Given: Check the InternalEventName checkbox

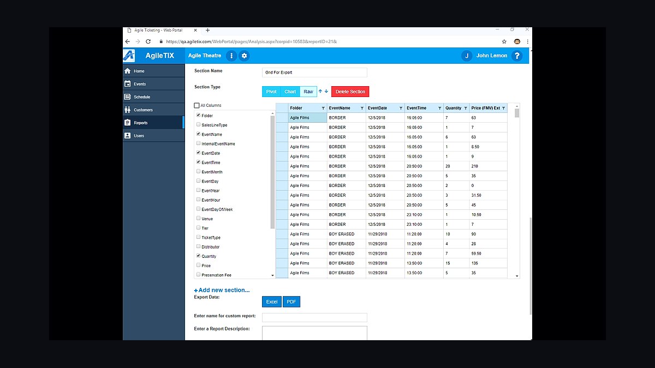Looking at the screenshot, I should 198,143.
